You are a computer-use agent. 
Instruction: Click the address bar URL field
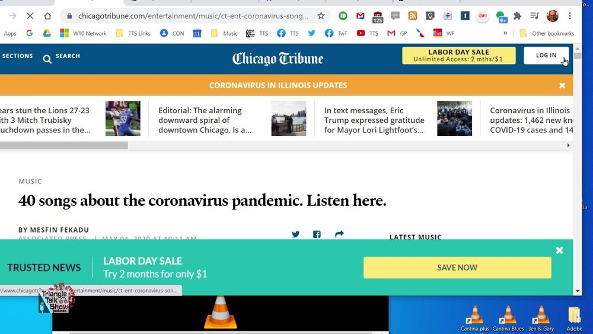coord(193,16)
